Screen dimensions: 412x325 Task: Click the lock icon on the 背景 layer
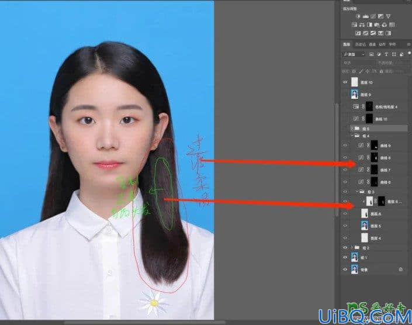(401, 269)
